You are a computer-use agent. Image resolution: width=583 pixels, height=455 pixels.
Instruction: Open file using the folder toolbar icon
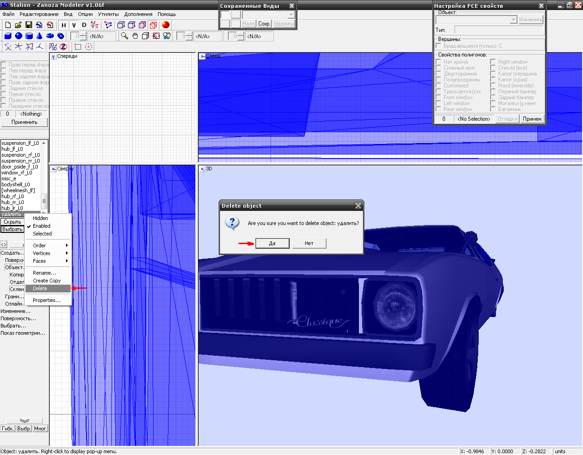pos(18,25)
